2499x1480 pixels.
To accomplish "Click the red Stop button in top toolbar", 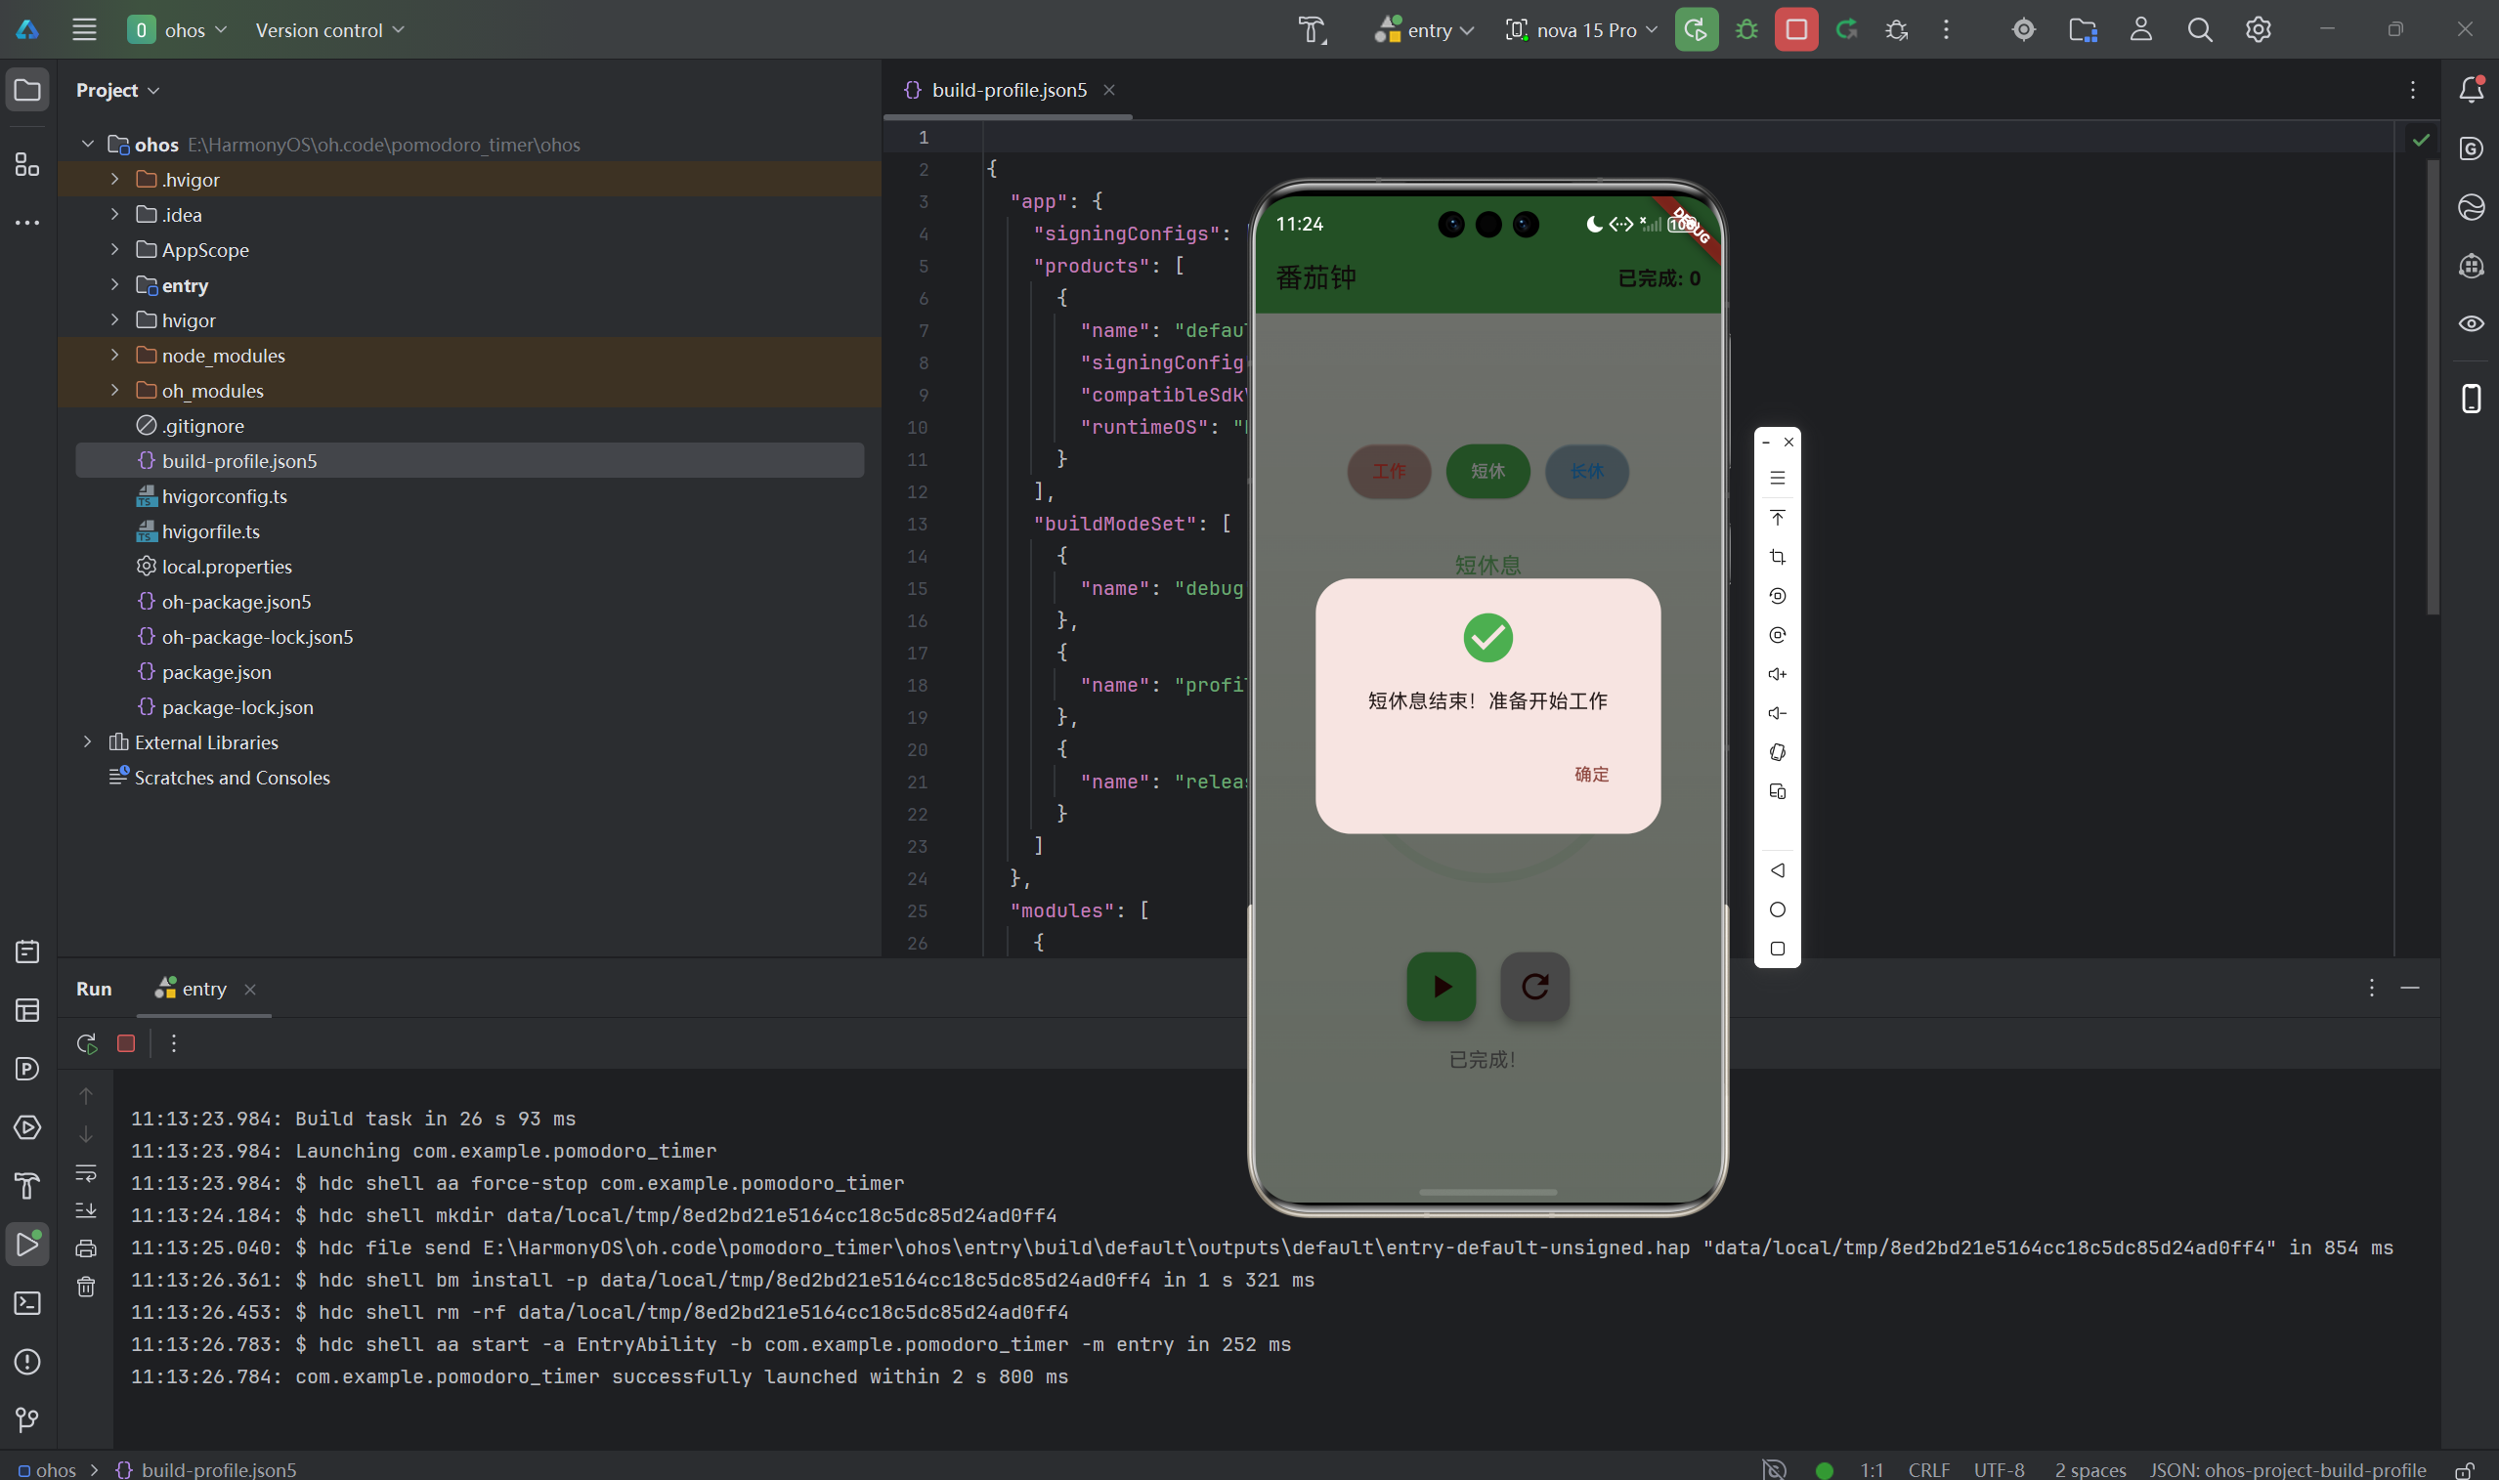I will 1795,30.
